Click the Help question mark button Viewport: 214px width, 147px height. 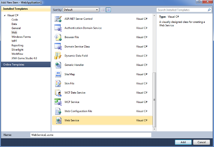click(x=199, y=2)
